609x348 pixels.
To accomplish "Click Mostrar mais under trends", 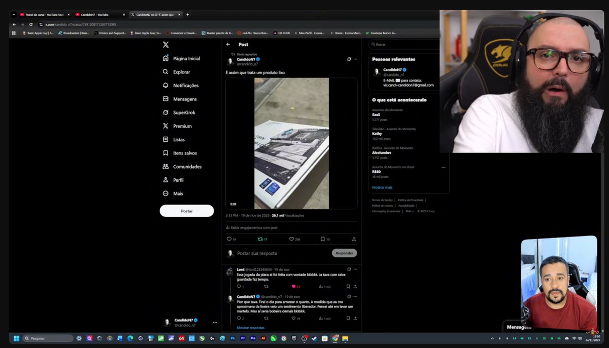I will click(382, 187).
